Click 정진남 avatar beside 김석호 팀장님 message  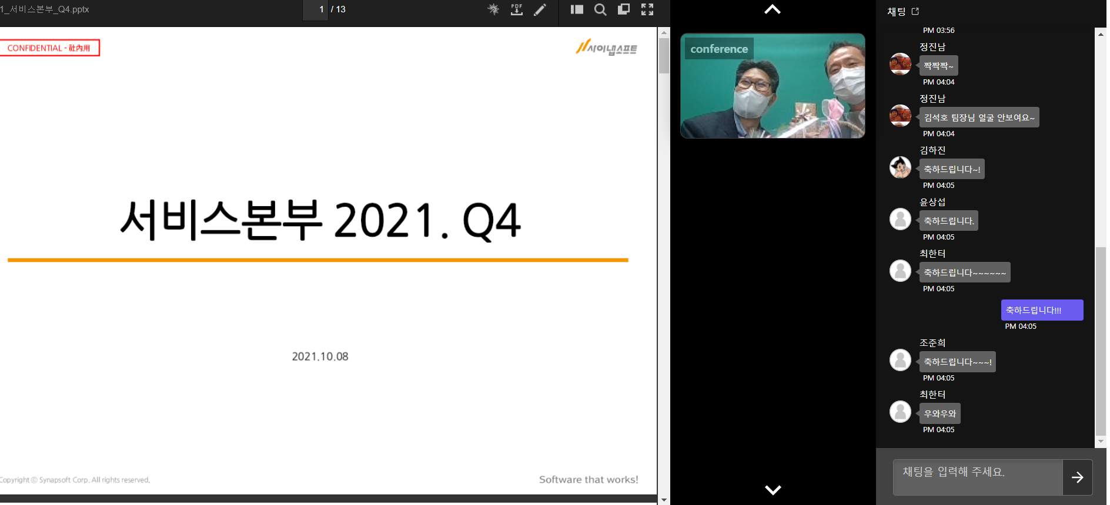pyautogui.click(x=900, y=116)
